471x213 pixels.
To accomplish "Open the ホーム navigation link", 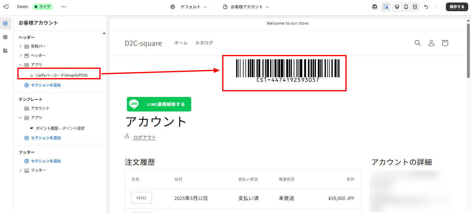I will click(x=181, y=43).
